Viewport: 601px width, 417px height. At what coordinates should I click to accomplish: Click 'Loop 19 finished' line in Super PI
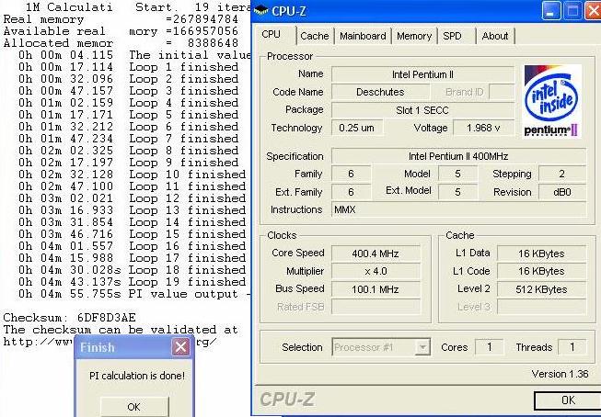click(133, 282)
